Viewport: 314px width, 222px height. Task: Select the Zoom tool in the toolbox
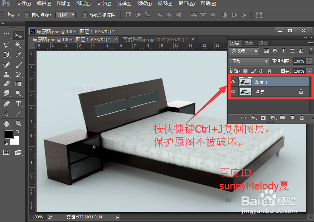pos(18,124)
